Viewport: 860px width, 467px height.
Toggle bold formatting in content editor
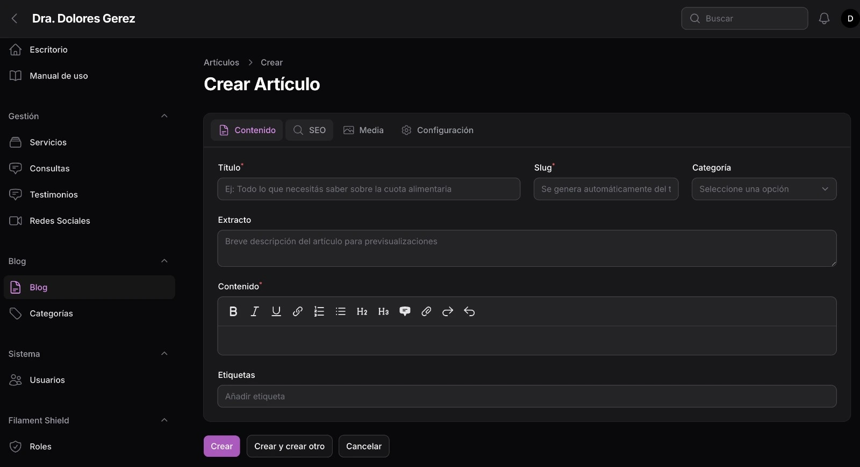(x=233, y=311)
